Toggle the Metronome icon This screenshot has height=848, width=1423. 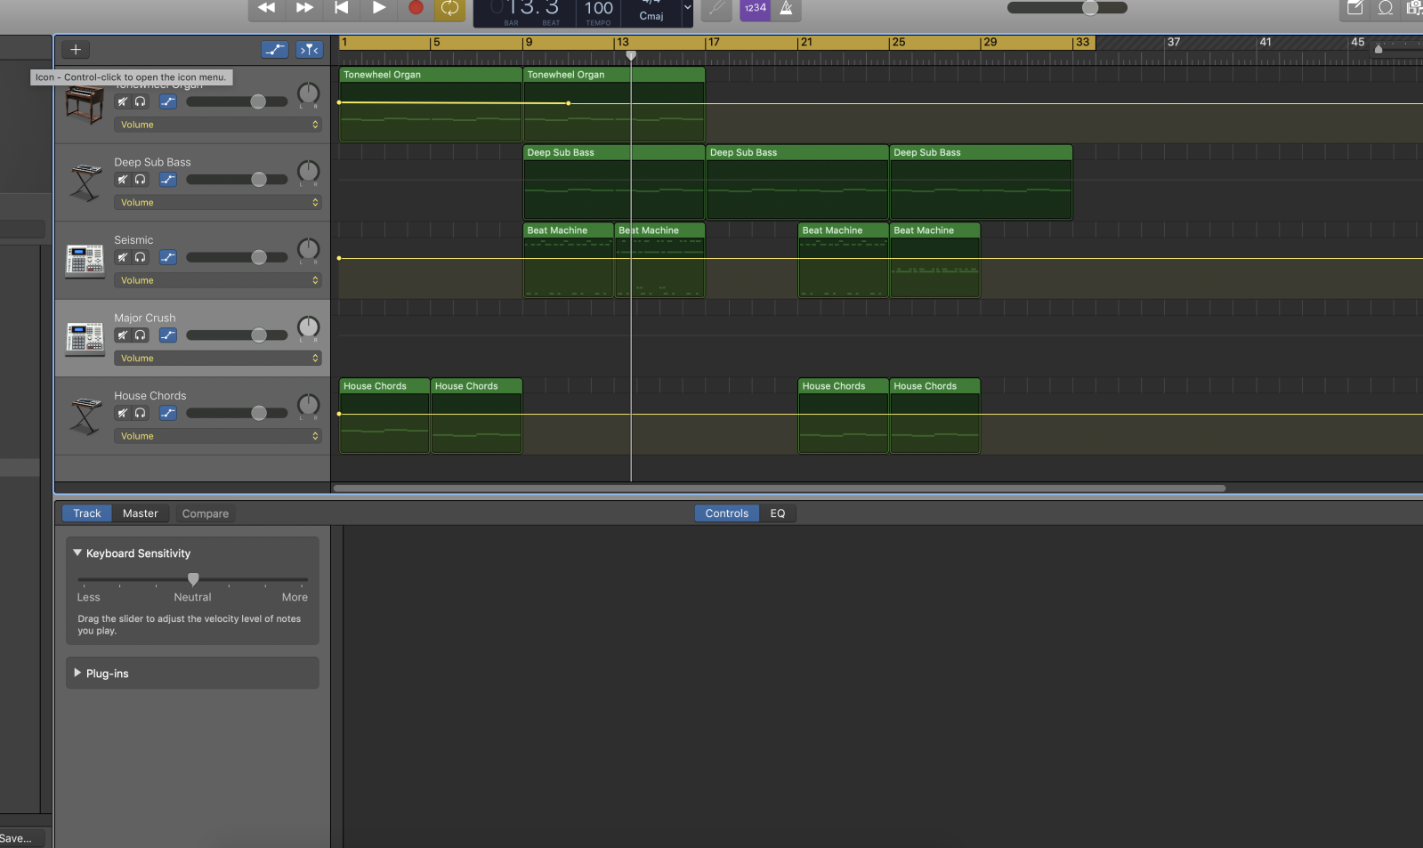tap(787, 8)
